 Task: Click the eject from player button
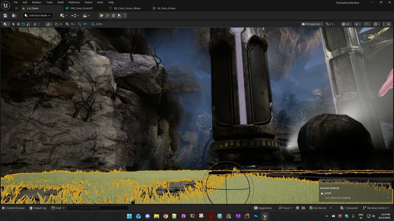tap(119, 16)
